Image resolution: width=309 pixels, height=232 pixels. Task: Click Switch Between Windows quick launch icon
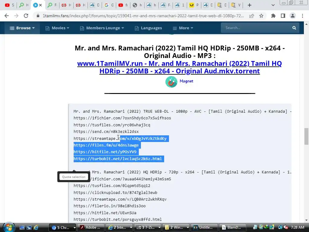[29, 228]
